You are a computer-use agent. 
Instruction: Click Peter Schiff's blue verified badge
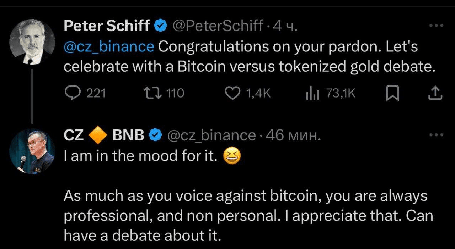pos(161,26)
